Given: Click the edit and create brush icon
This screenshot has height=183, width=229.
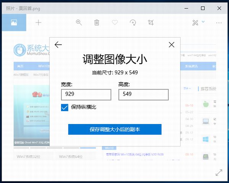Looking at the screenshot, I should tap(195, 22).
